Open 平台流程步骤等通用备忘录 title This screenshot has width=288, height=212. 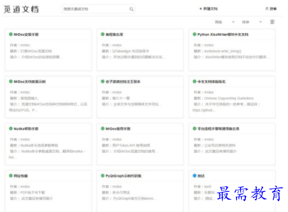(x=218, y=129)
